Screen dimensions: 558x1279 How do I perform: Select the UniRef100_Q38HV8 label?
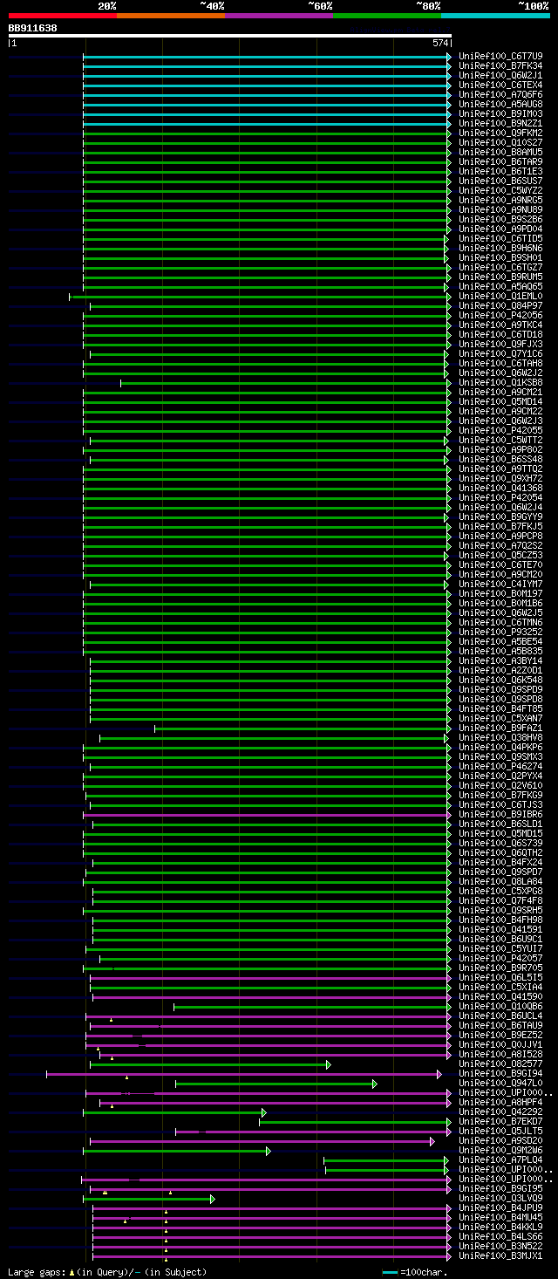click(x=500, y=737)
